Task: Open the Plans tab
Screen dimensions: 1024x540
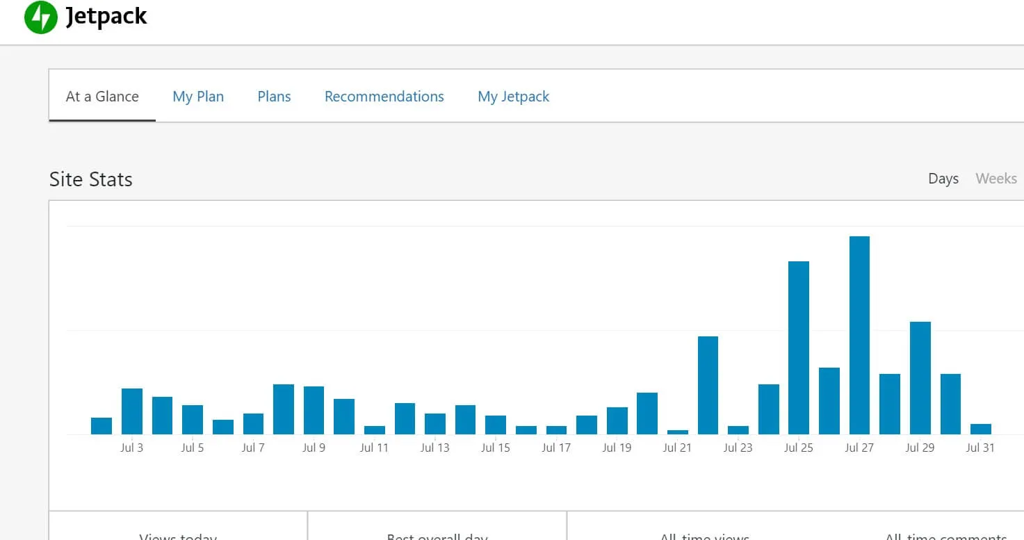Action: 274,96
